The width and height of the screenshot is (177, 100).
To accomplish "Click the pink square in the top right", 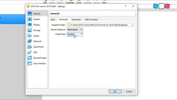I will (x=167, y=6).
